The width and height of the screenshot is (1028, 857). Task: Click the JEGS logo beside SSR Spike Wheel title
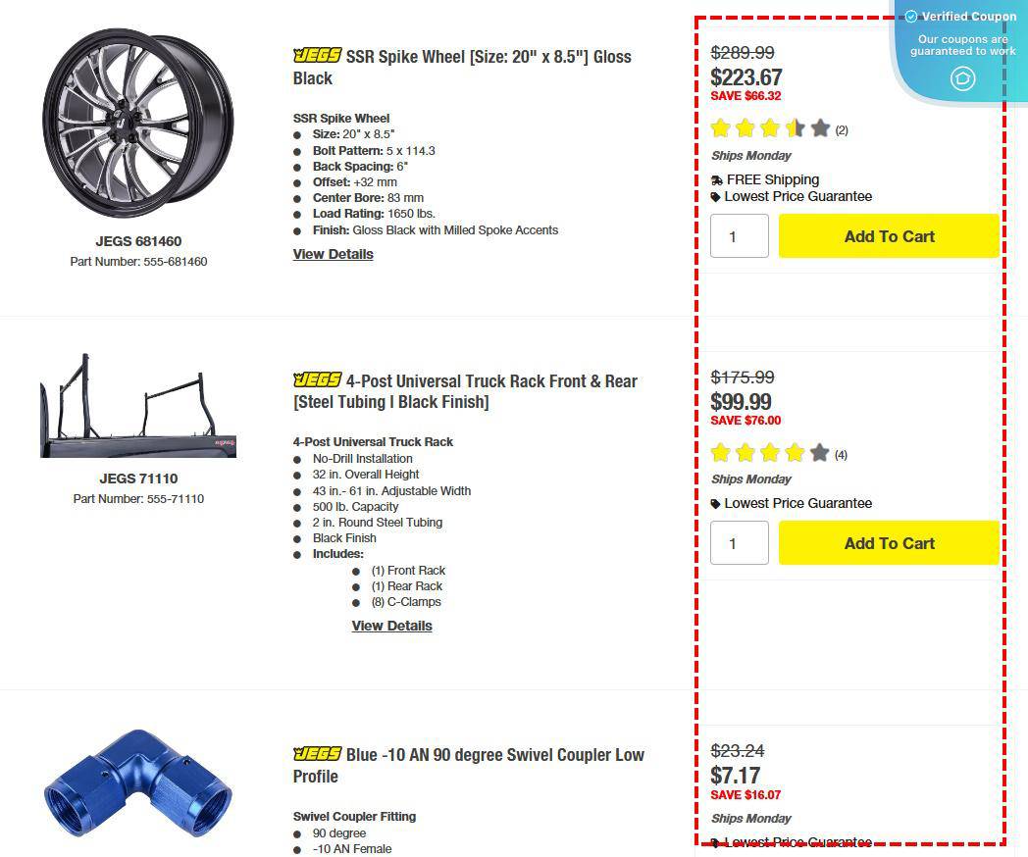[316, 56]
